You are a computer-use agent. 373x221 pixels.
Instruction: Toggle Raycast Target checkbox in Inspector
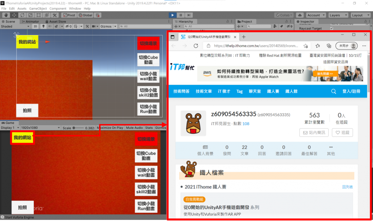331,28
